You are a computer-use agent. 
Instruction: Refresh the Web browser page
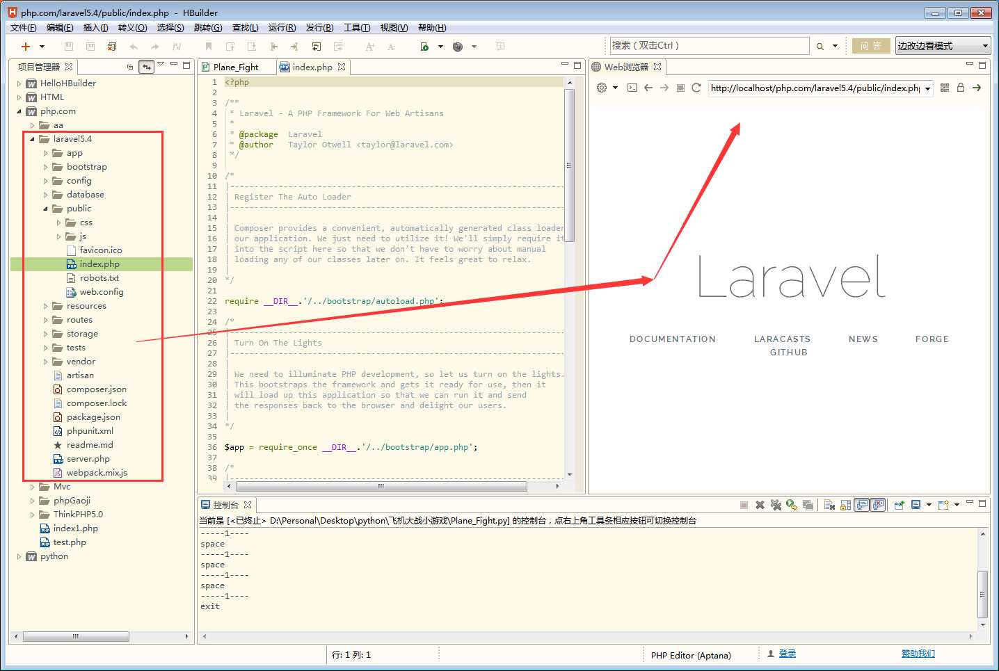tap(696, 88)
